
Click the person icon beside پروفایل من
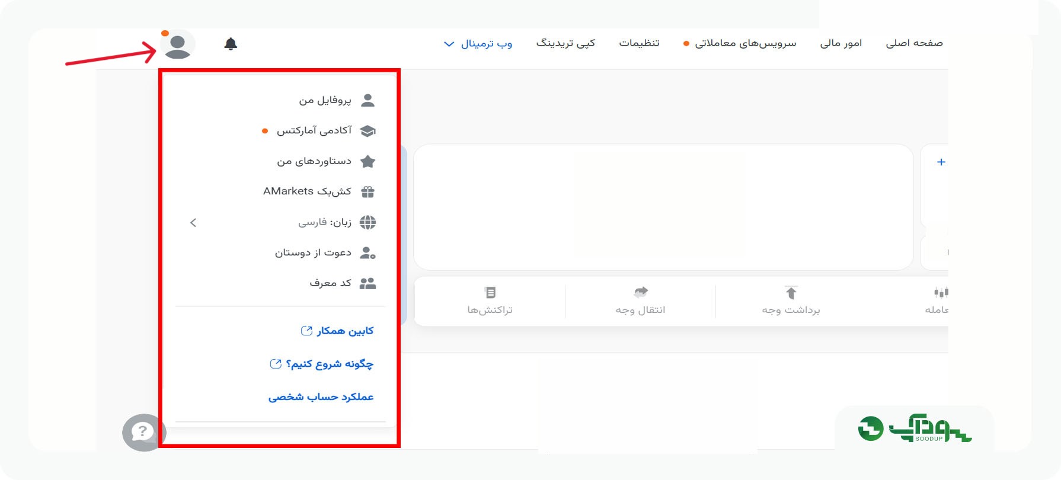pos(368,100)
